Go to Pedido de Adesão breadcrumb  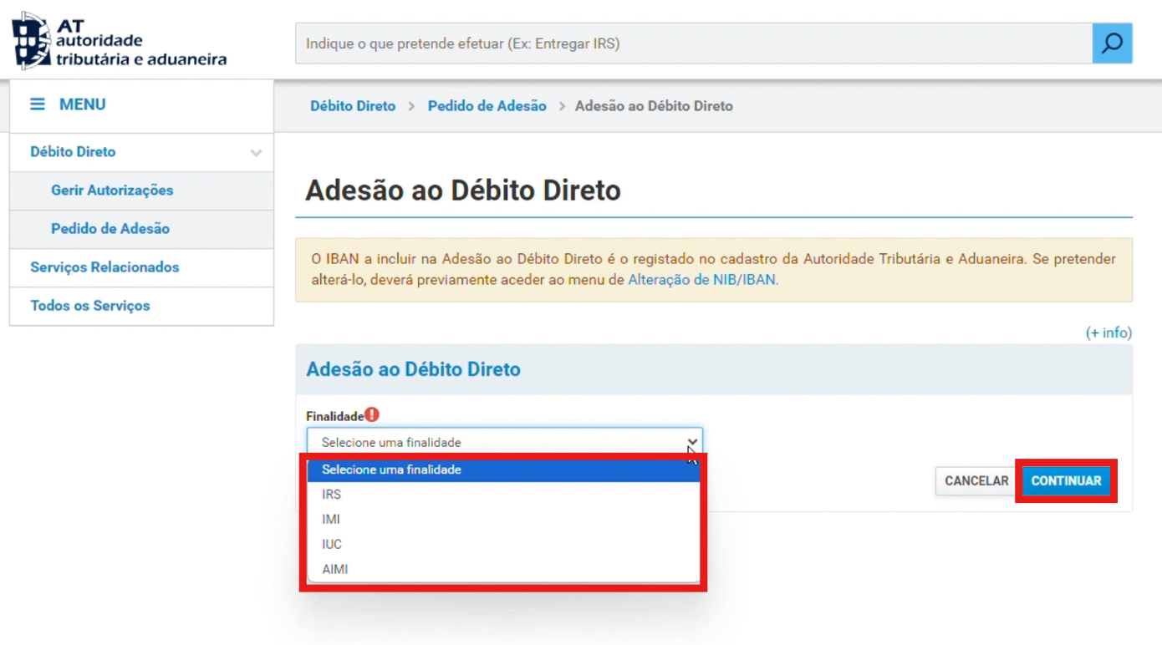487,106
